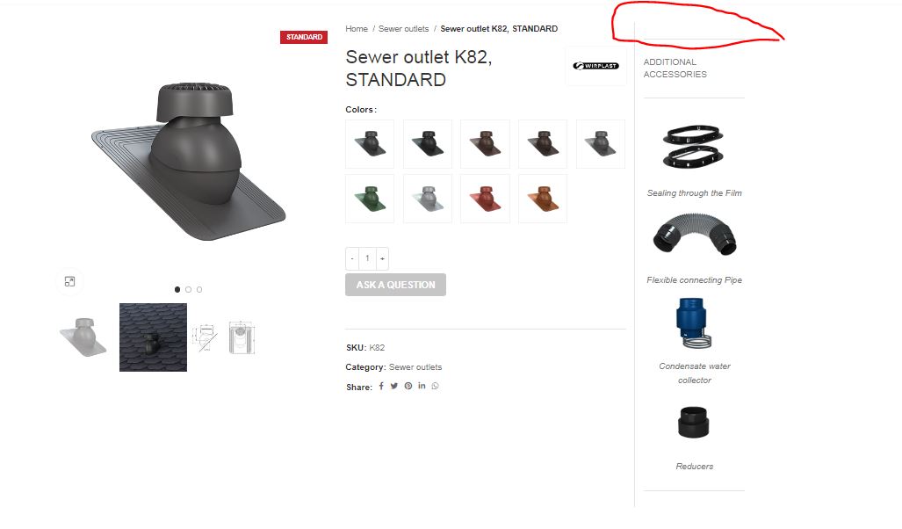Select the roof installation photo thumbnail
902x529 pixels.
point(153,337)
